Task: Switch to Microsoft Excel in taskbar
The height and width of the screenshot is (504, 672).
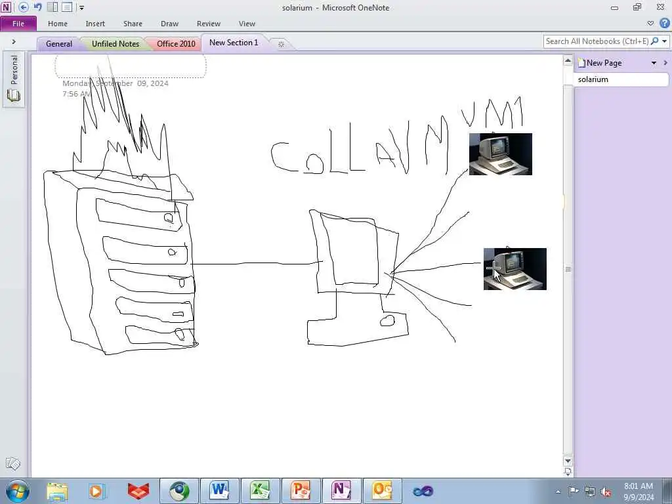Action: (x=260, y=491)
